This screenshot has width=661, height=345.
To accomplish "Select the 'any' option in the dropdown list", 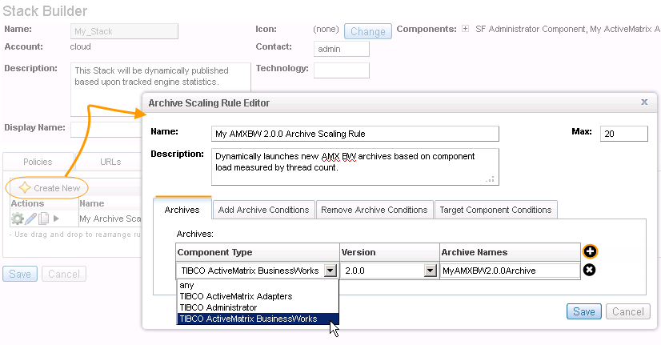I will 187,285.
